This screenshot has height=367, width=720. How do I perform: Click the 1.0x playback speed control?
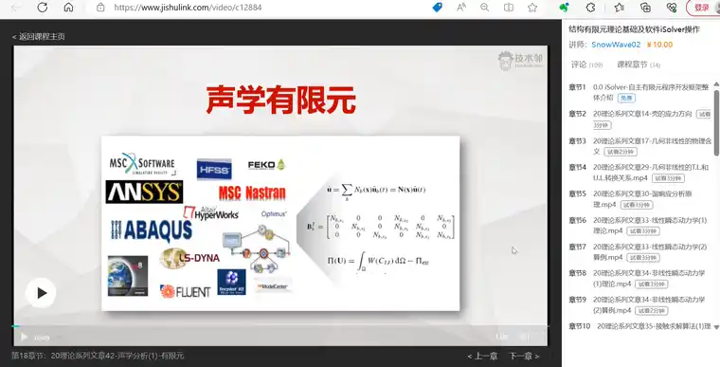point(501,337)
